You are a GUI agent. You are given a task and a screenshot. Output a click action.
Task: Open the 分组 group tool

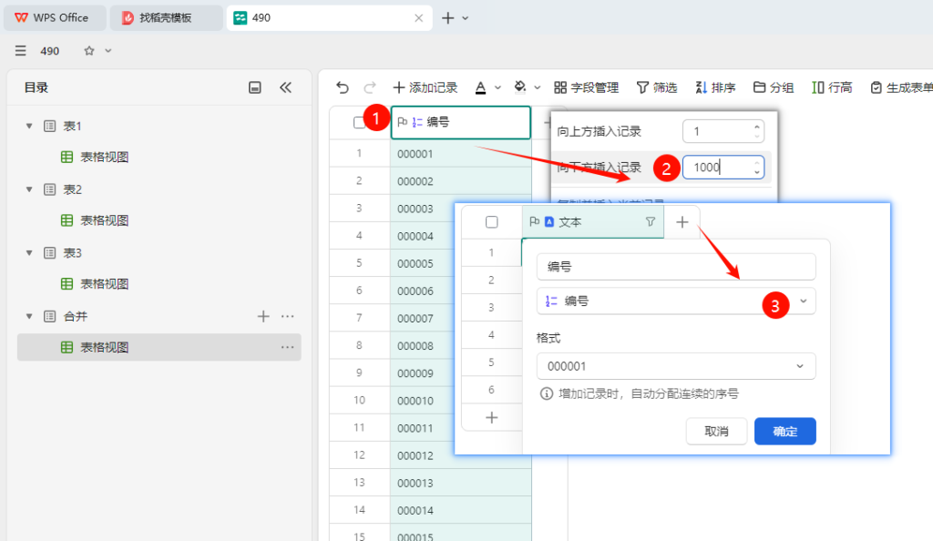pyautogui.click(x=774, y=87)
